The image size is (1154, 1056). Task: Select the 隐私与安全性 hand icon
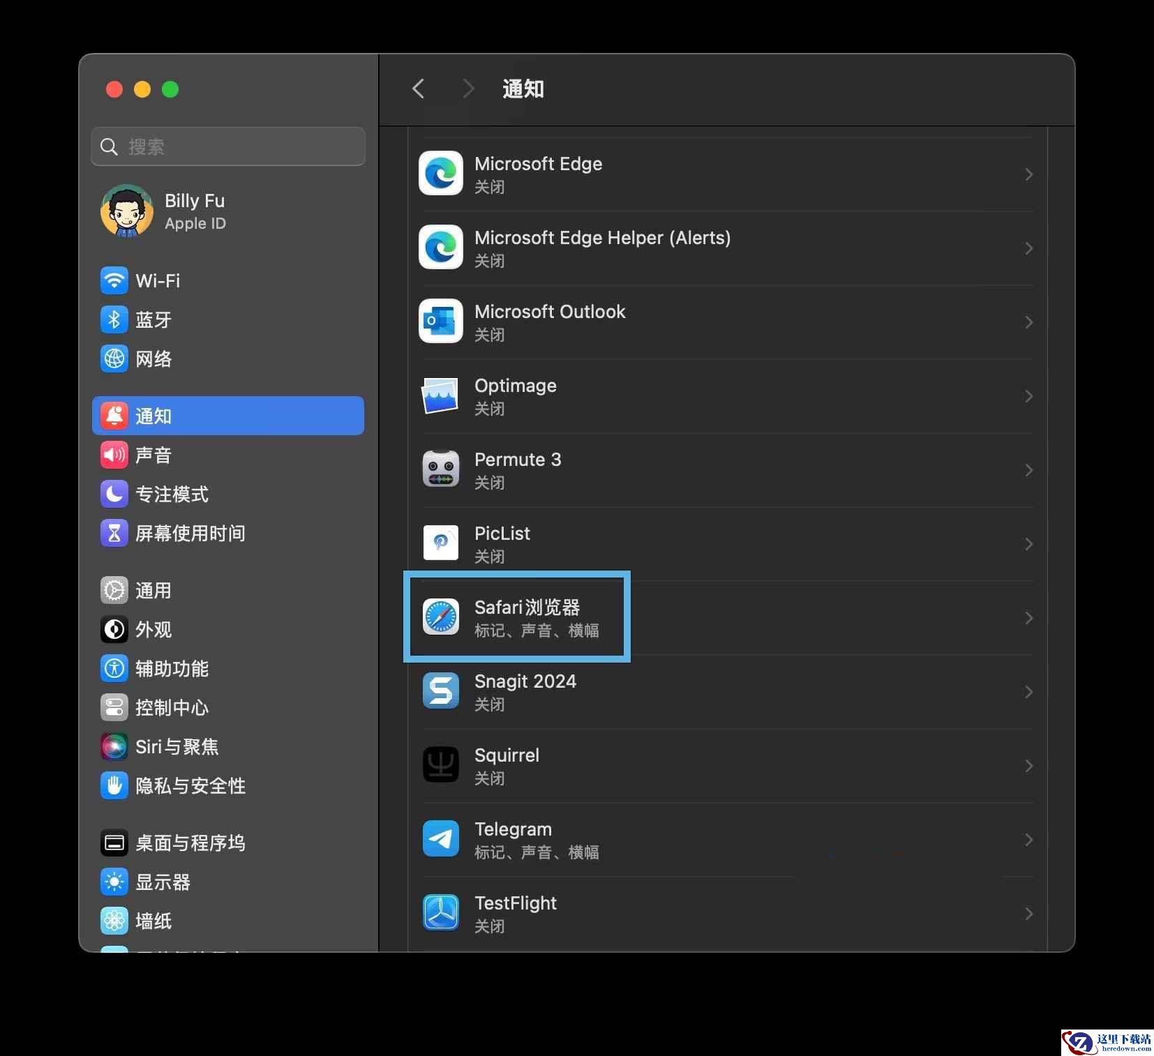pyautogui.click(x=114, y=786)
